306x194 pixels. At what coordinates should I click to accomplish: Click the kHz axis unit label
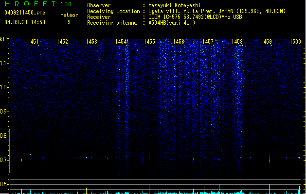click(4, 39)
